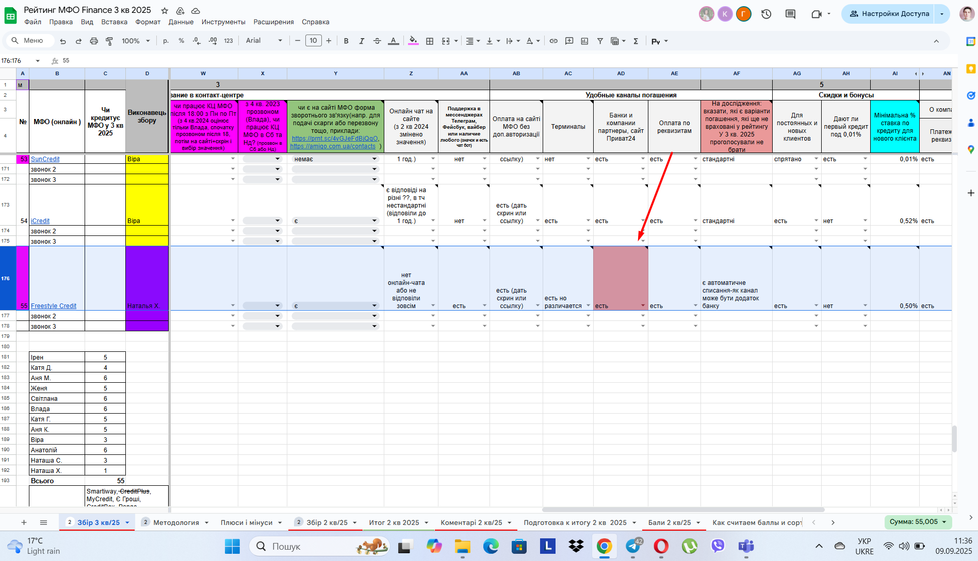Open the amigo.com.ua/contacts link
This screenshot has height=561, width=978.
click(333, 146)
